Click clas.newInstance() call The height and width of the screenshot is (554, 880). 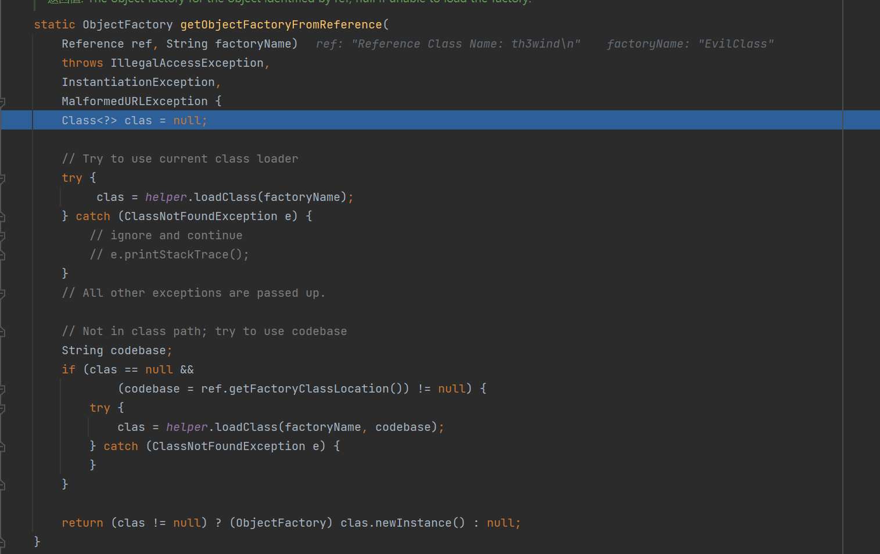coord(403,523)
